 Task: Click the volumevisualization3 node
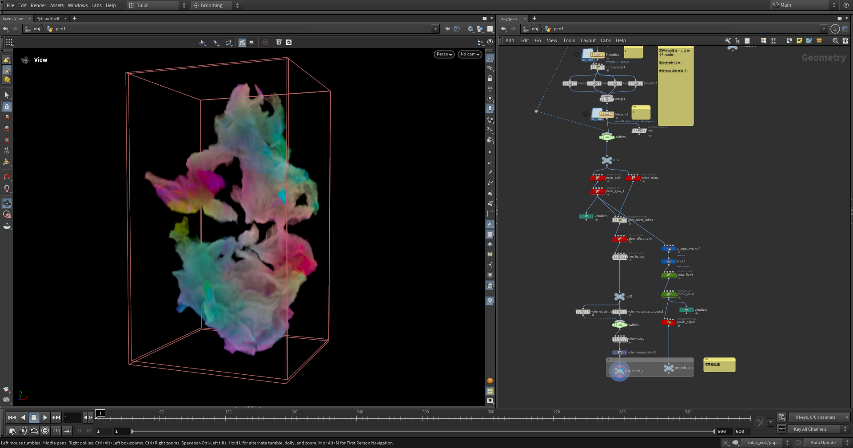click(x=619, y=353)
